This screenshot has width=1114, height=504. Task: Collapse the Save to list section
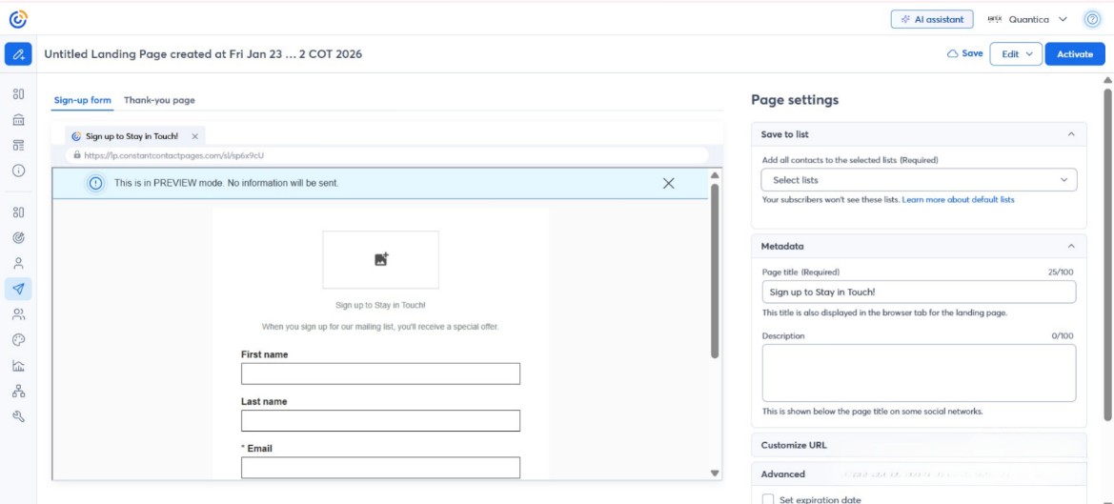(1070, 134)
